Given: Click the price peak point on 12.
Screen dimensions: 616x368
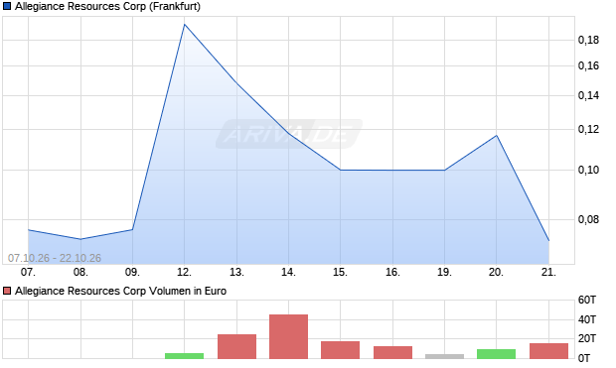Looking at the screenshot, I should pos(184,25).
